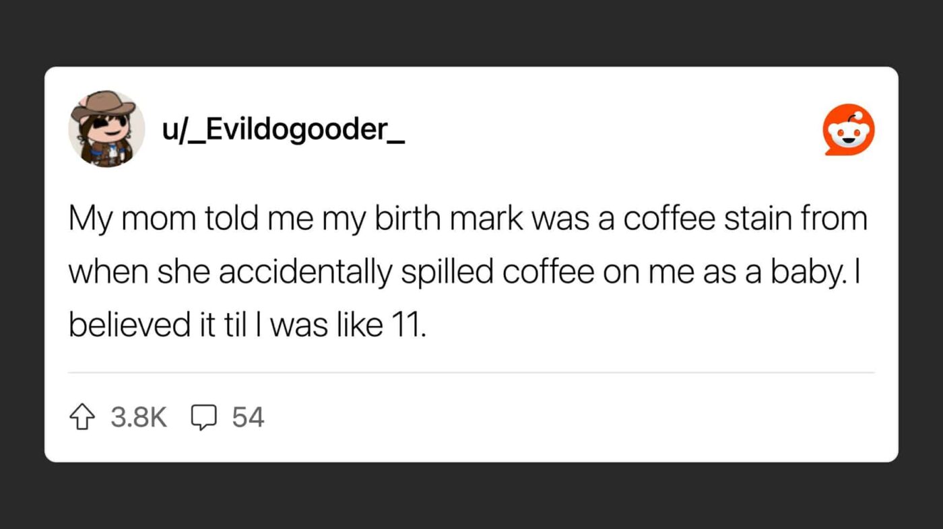Click the 3.8K upvote count
The width and height of the screenshot is (943, 529).
coord(138,417)
